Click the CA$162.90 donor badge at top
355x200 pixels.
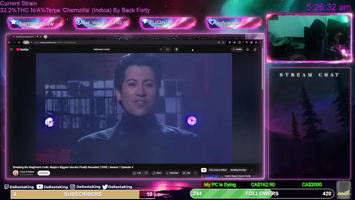point(102,23)
